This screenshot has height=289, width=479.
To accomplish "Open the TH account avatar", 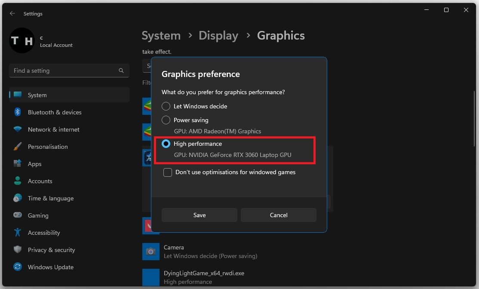I will 21,40.
